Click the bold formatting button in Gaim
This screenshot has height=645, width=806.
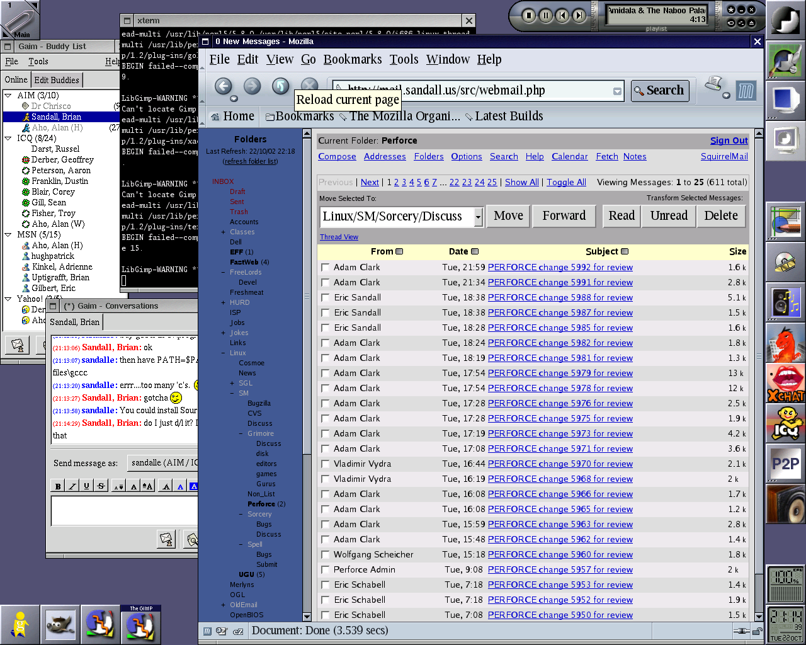(58, 486)
